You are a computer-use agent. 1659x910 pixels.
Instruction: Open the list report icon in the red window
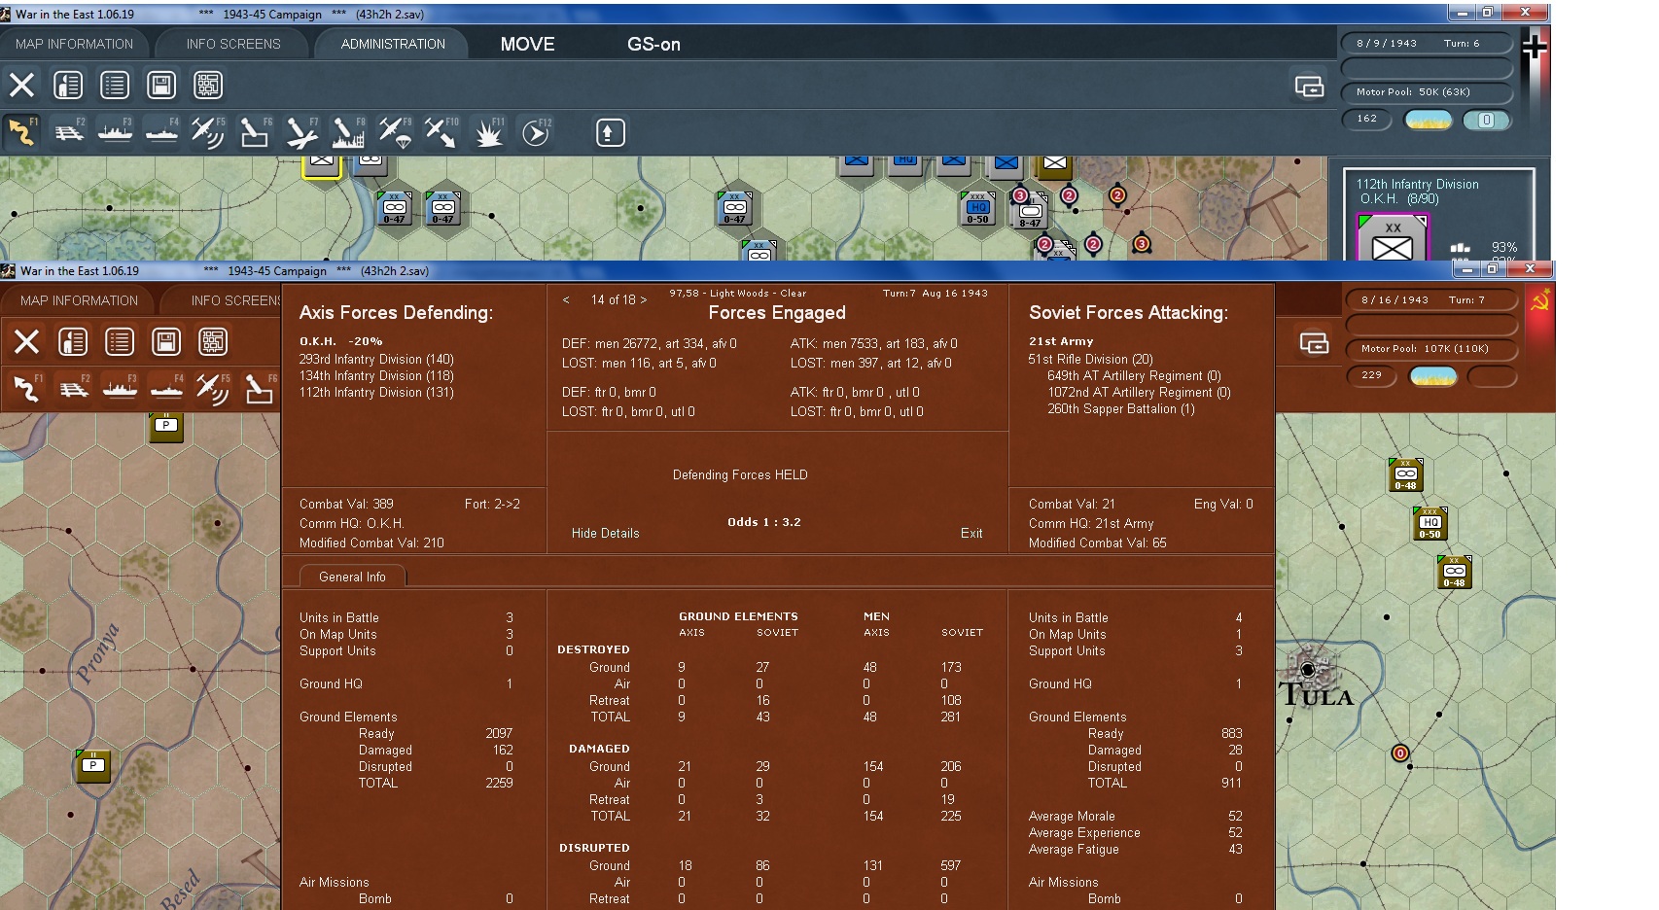coord(120,342)
